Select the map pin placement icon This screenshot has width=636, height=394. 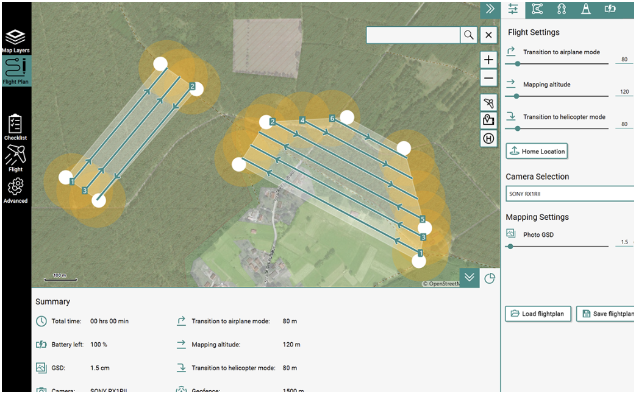coord(488,120)
